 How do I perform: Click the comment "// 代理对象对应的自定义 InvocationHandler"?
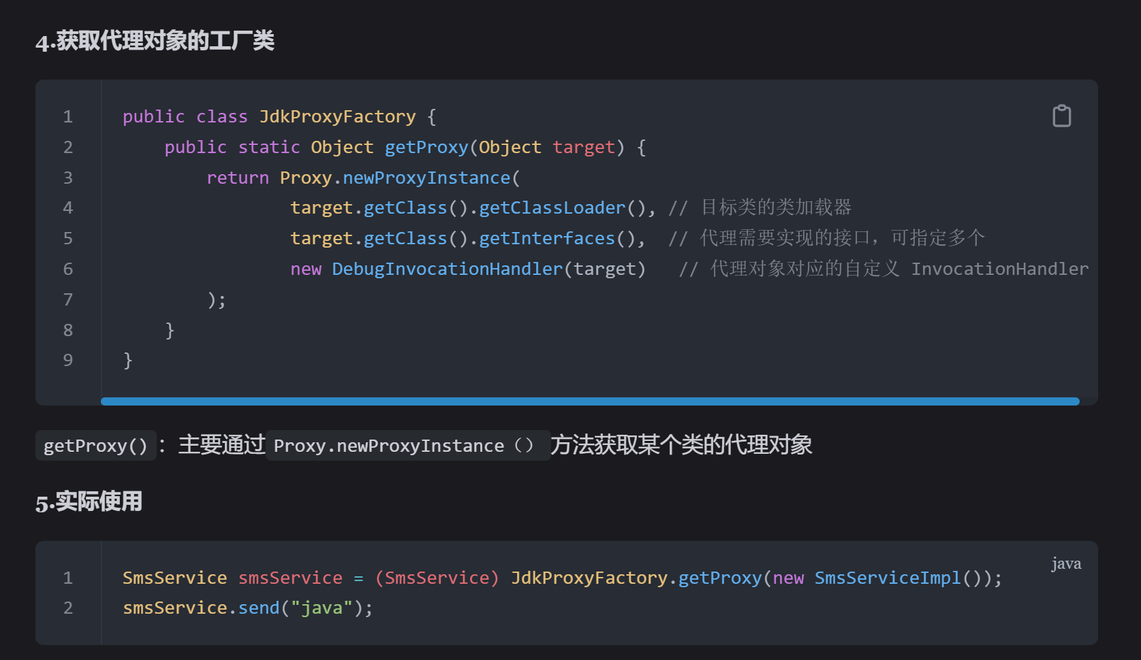tap(884, 269)
